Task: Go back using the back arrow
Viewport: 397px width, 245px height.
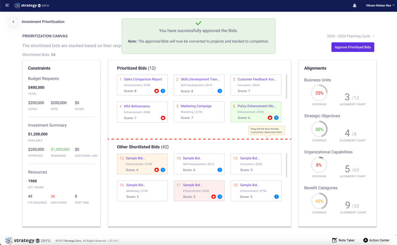Action: pos(13,22)
